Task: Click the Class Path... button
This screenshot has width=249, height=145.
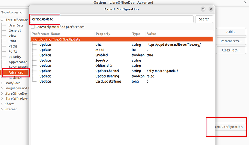Action: (x=231, y=50)
